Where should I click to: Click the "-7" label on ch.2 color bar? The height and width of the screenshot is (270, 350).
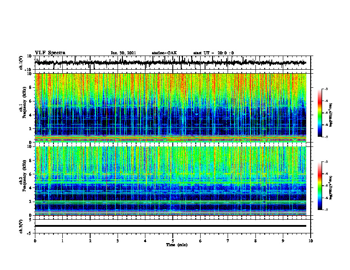(326, 210)
